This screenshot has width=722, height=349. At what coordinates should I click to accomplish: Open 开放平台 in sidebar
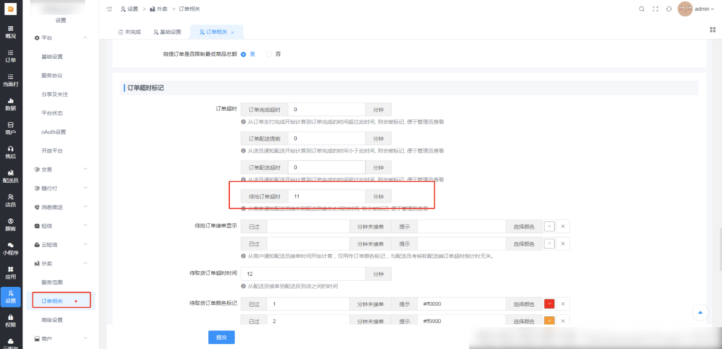point(52,151)
